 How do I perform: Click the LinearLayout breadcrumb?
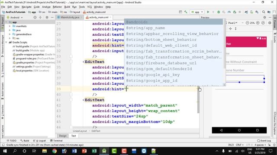(x=80, y=131)
